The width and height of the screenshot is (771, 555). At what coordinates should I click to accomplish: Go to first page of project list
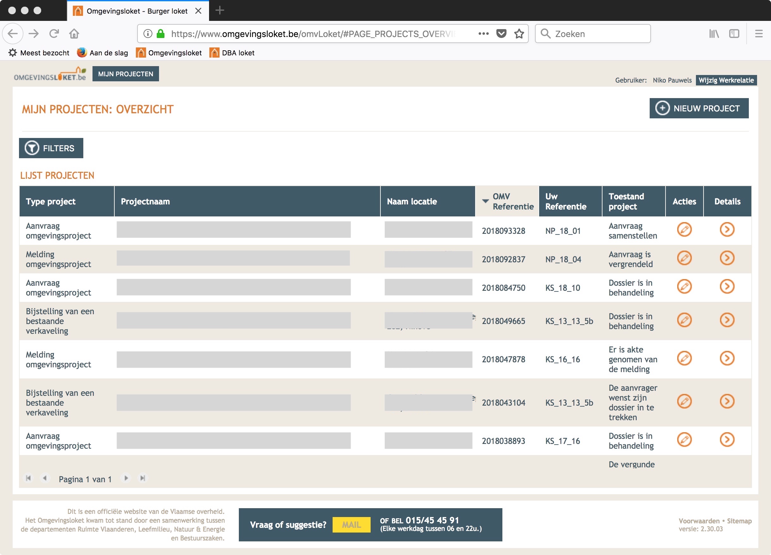tap(29, 478)
